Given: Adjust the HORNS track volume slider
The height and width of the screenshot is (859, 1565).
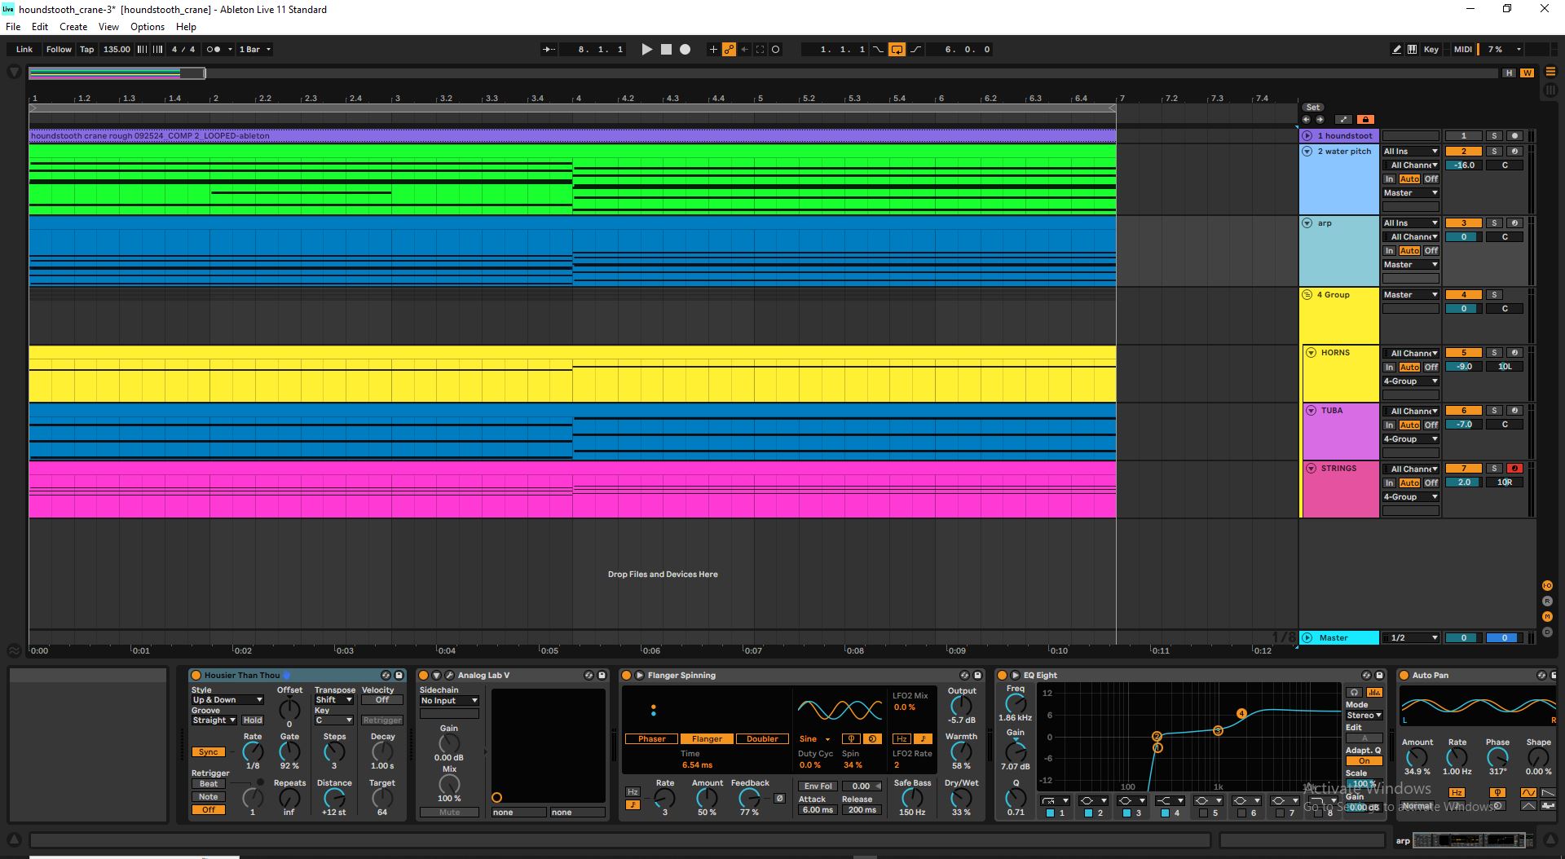Looking at the screenshot, I should [x=1464, y=367].
